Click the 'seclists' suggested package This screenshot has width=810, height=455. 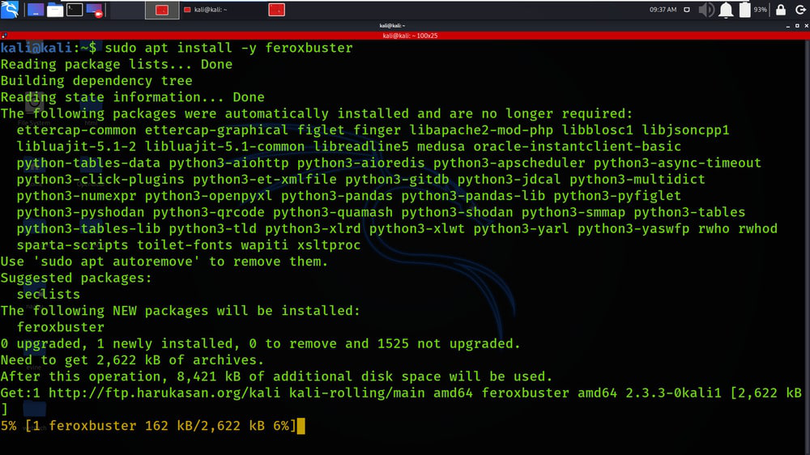49,294
